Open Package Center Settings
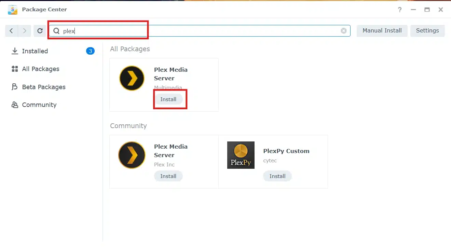Viewport: 451px width, 247px height. 427,30
